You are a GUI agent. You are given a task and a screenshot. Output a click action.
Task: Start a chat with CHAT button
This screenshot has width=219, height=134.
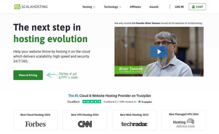197,7
